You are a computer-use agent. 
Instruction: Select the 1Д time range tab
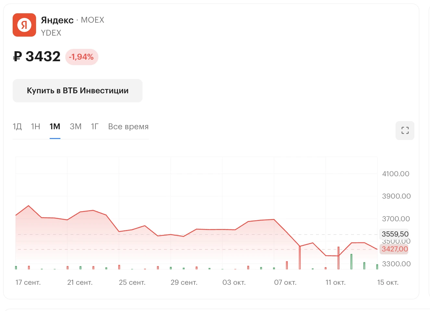click(17, 126)
